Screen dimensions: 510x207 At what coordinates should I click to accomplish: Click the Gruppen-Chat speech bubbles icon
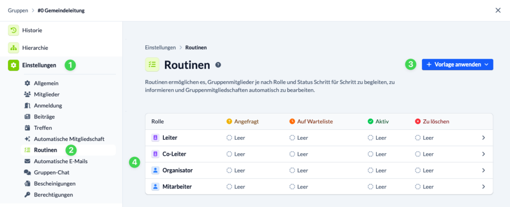tap(27, 172)
